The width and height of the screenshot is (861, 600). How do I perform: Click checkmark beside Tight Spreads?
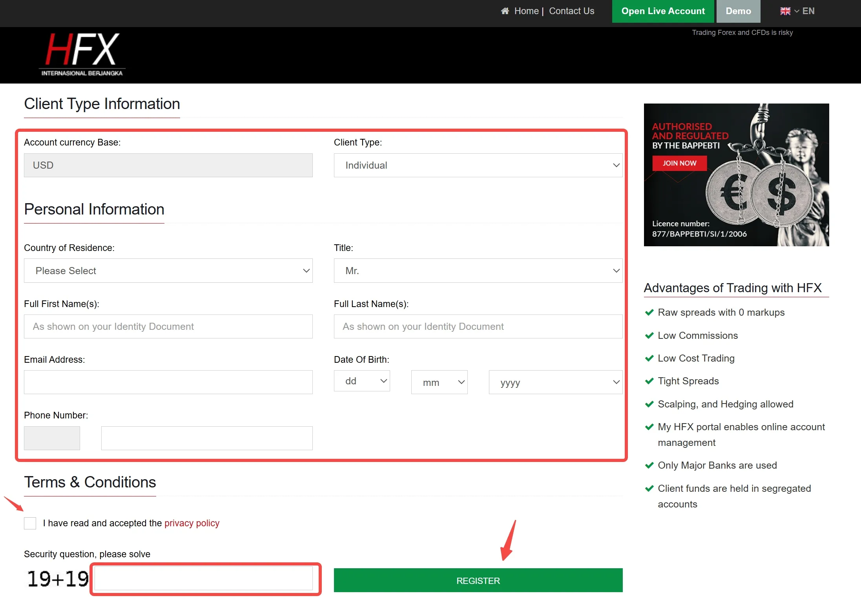click(x=649, y=381)
